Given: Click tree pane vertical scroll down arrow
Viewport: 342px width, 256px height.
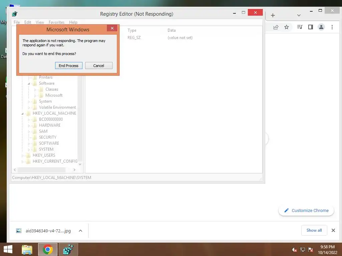Looking at the screenshot, I should coord(80,164).
